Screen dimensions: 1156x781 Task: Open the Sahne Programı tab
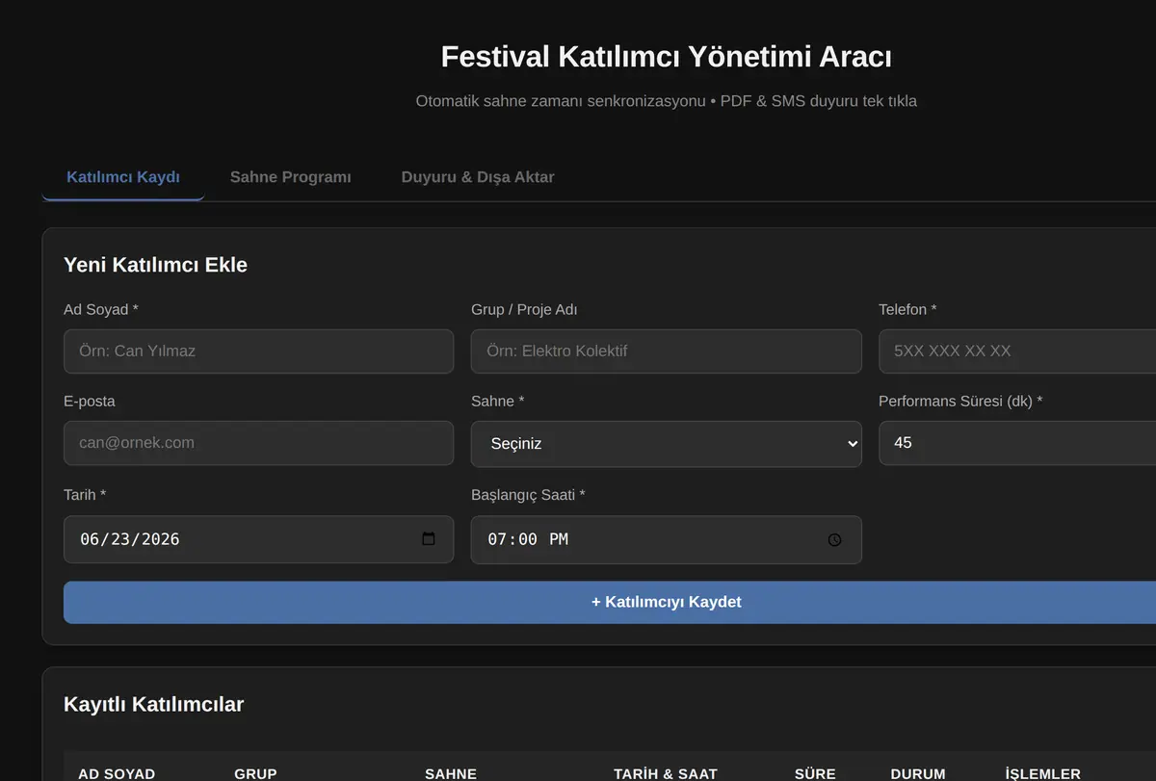(291, 177)
